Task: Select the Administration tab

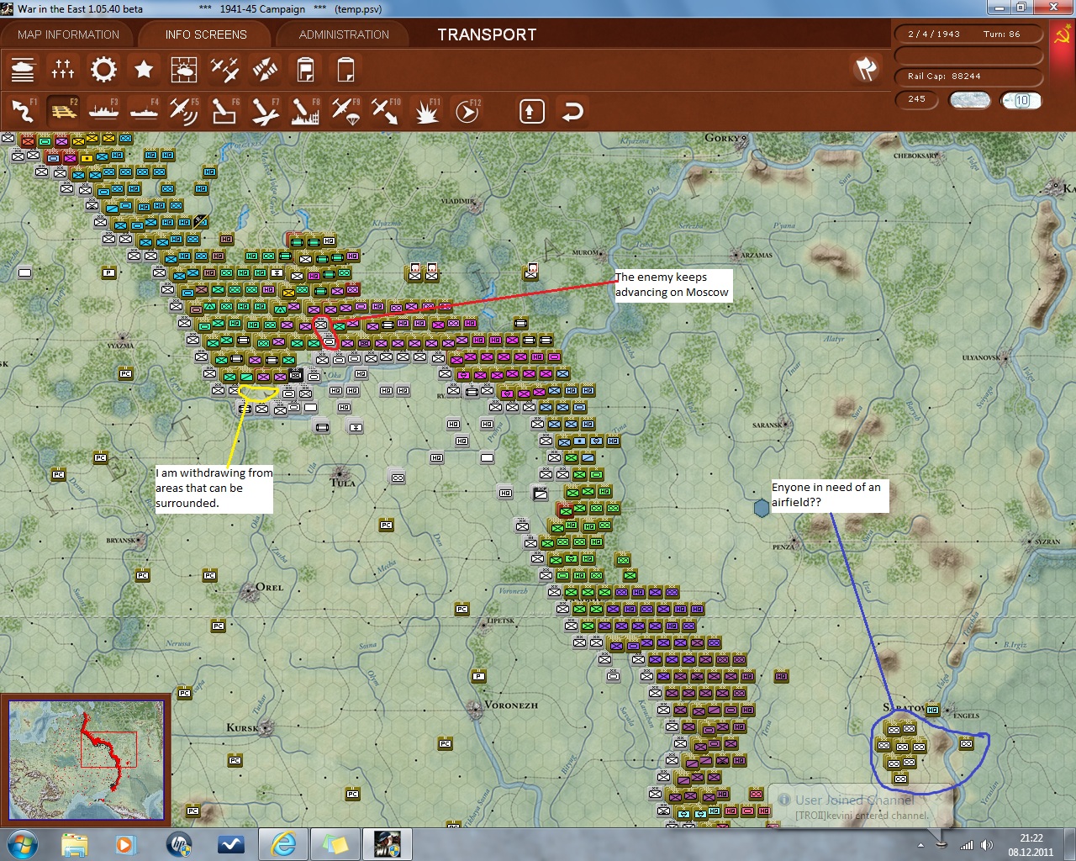Action: click(x=344, y=34)
